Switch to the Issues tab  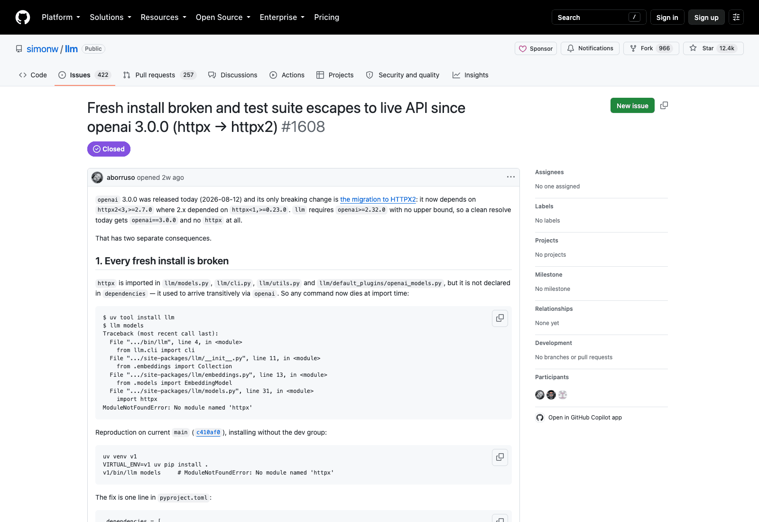point(84,75)
